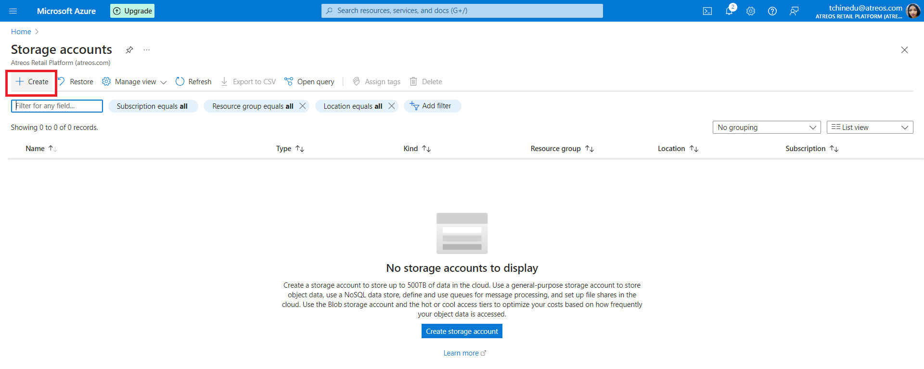This screenshot has height=369, width=924.
Task: Open the feedback icon
Action: (794, 11)
